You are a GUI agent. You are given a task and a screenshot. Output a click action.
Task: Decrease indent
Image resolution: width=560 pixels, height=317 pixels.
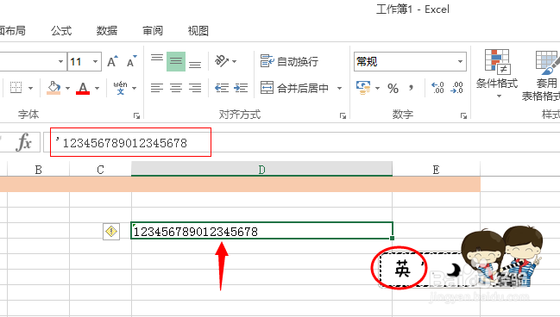click(x=222, y=88)
